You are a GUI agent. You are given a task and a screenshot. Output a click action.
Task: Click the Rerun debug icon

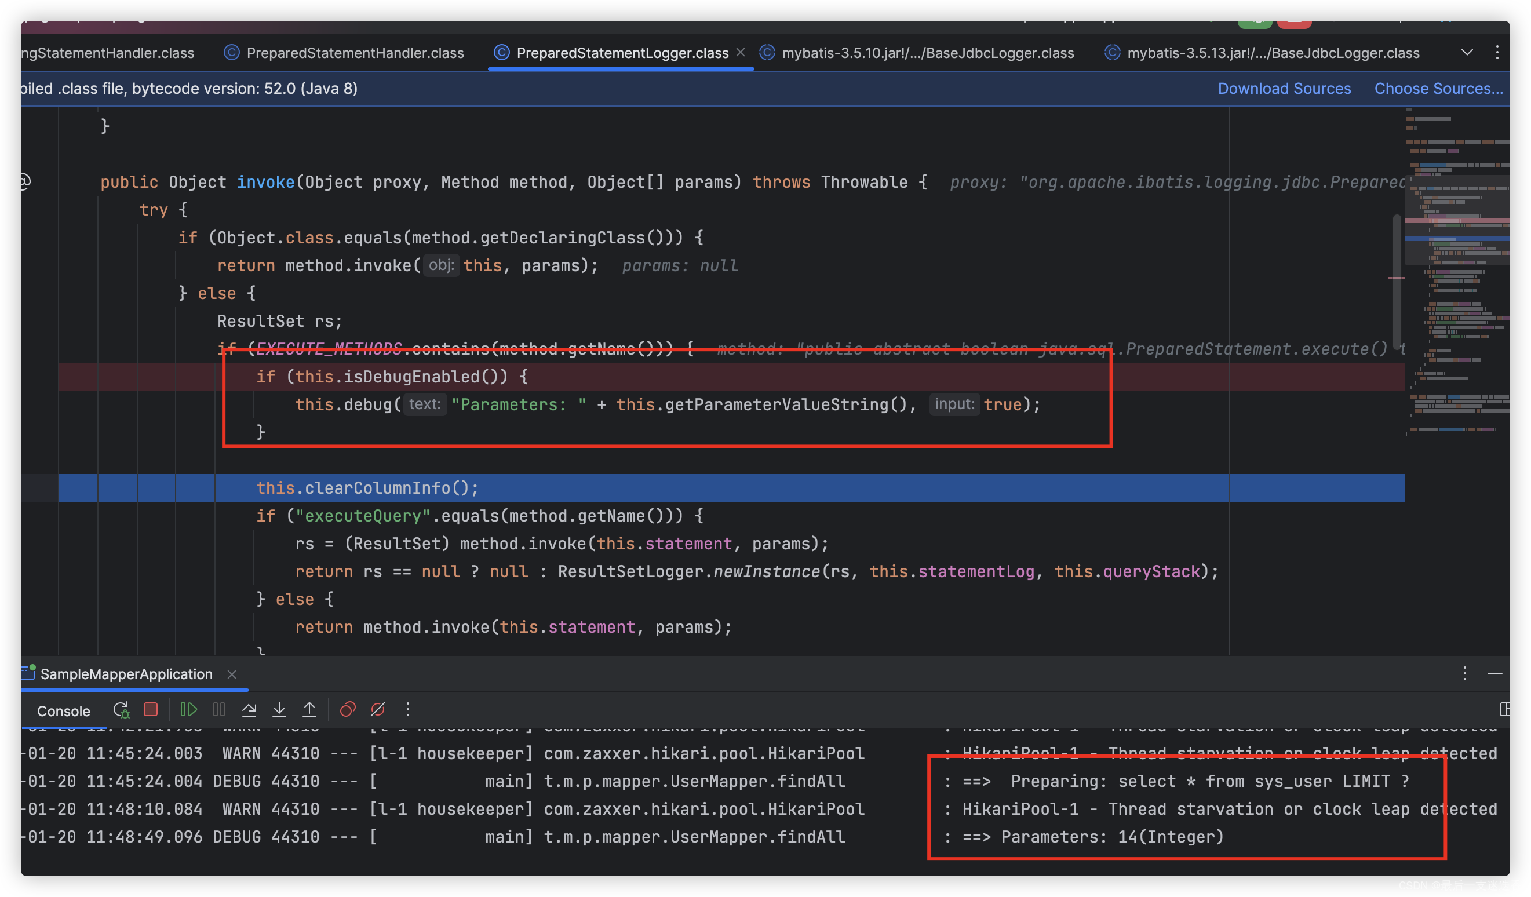121,709
